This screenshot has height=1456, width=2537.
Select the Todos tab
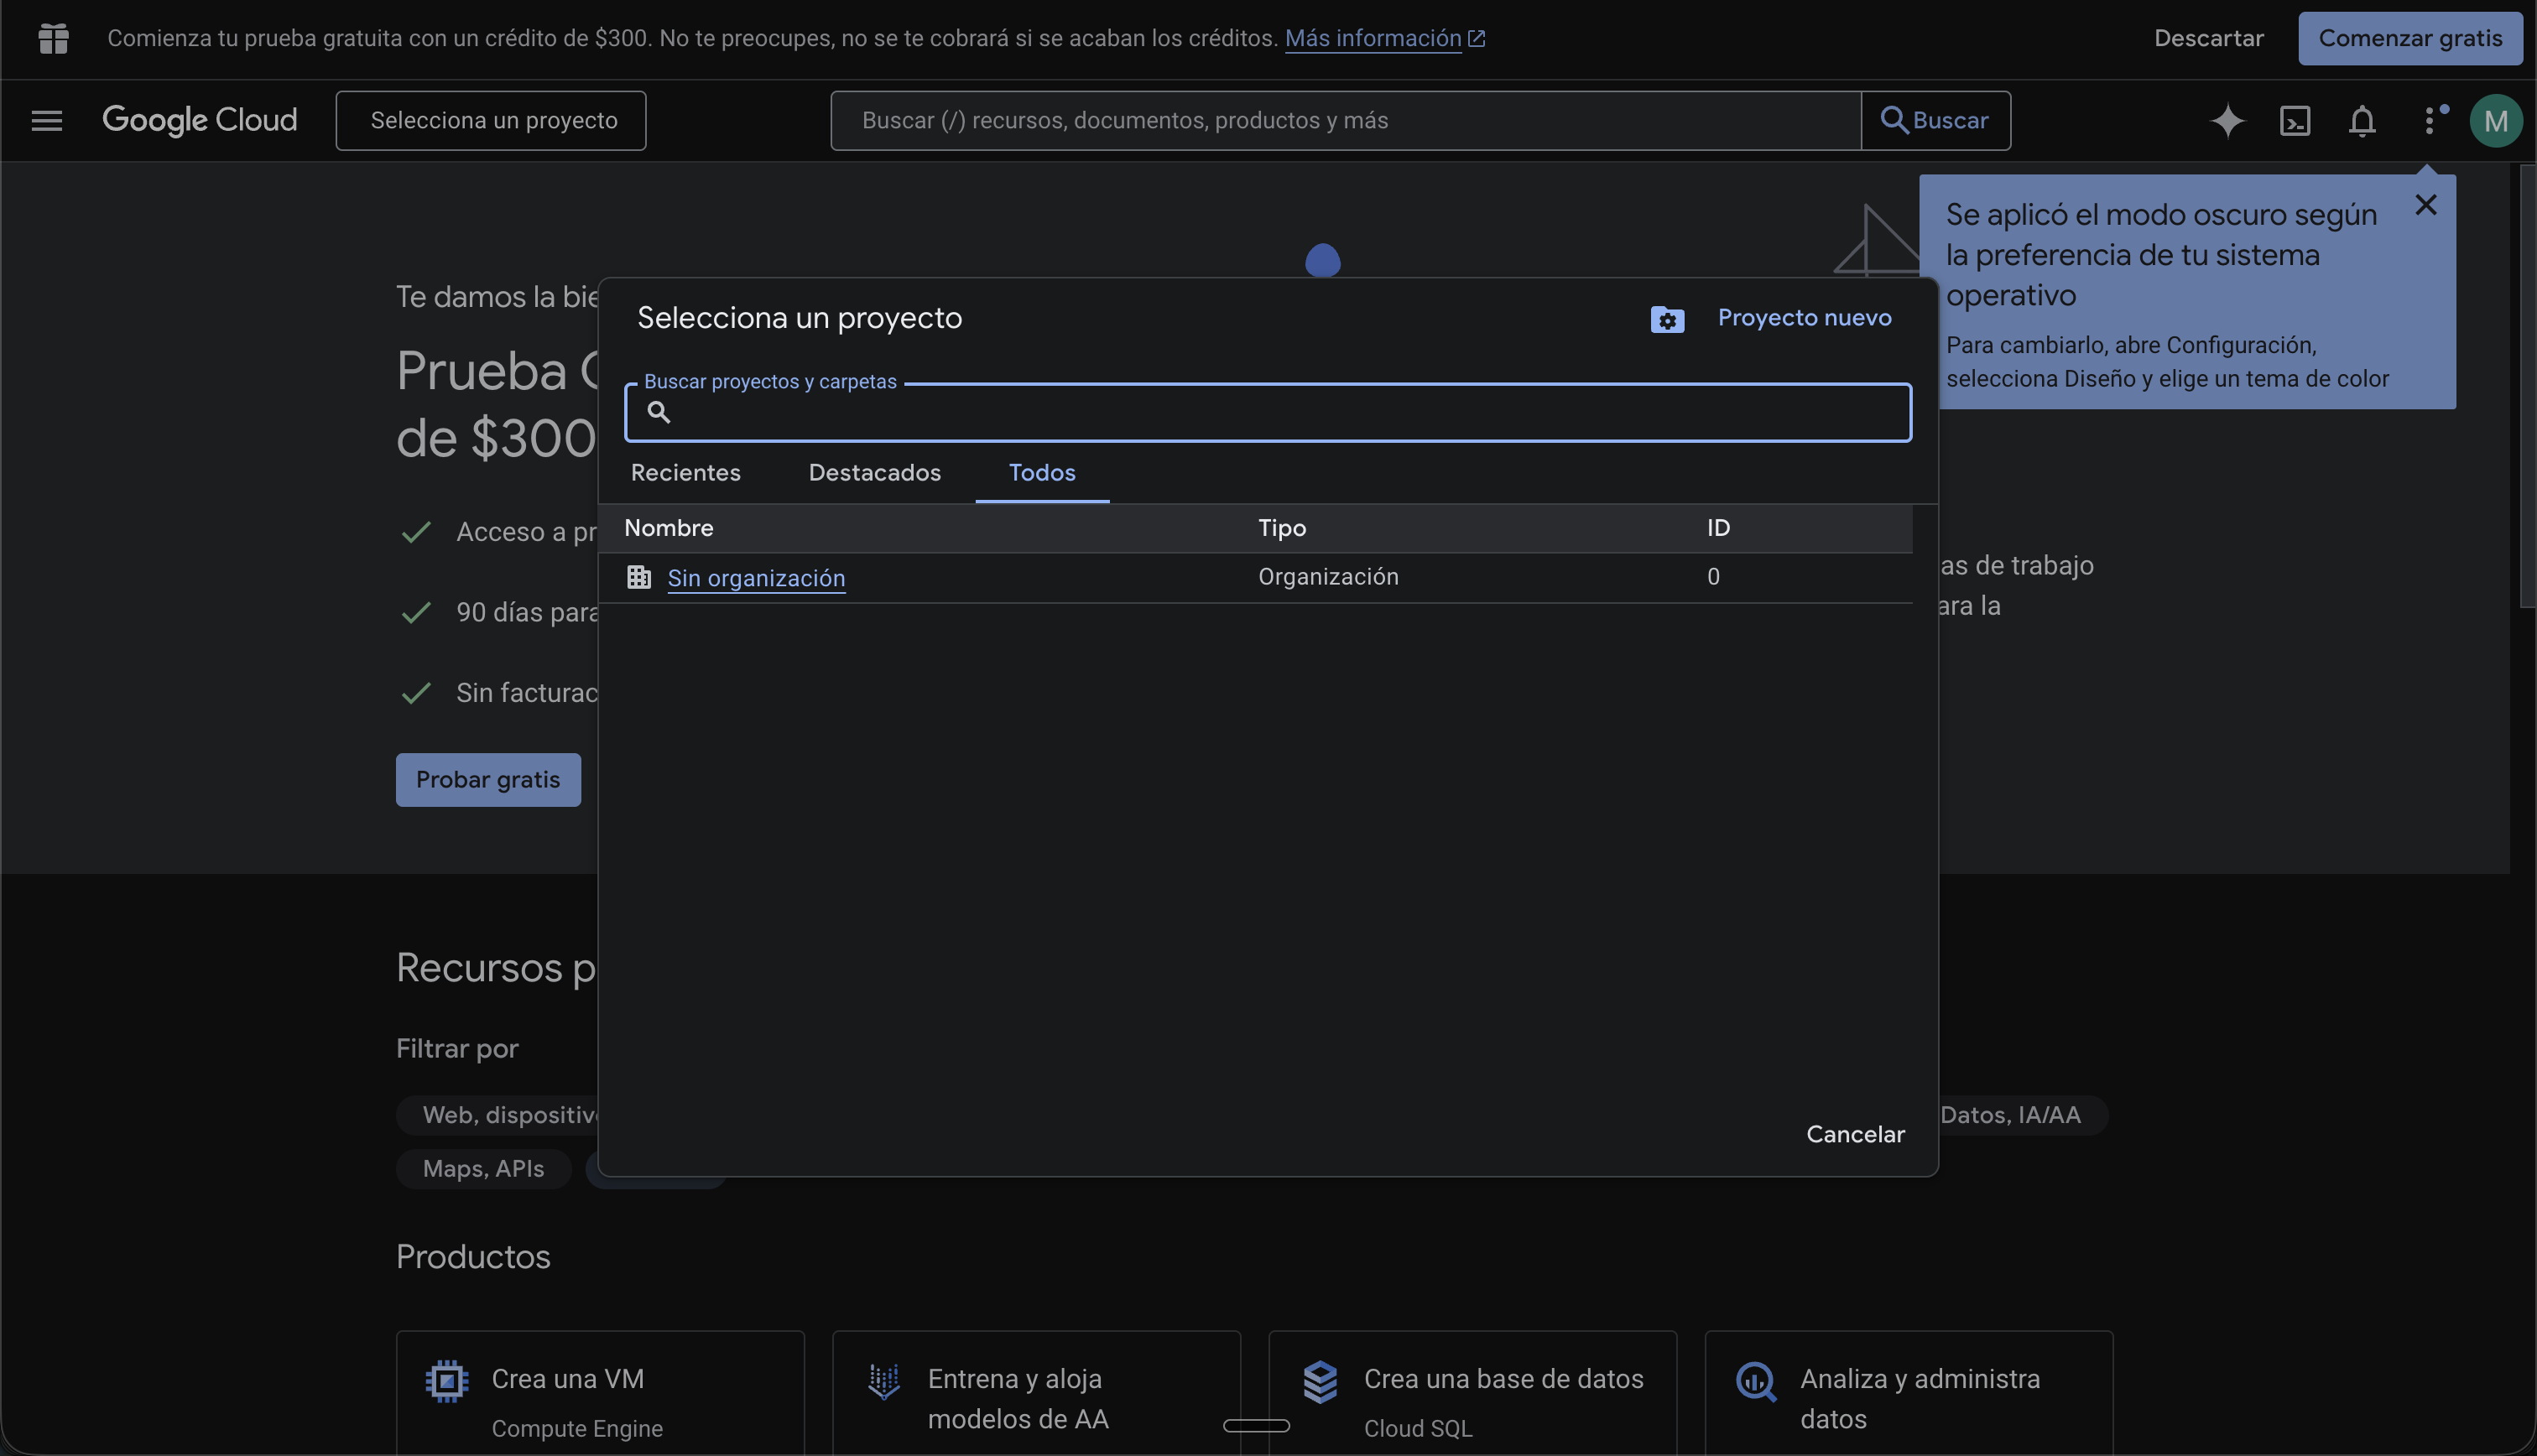(x=1041, y=473)
